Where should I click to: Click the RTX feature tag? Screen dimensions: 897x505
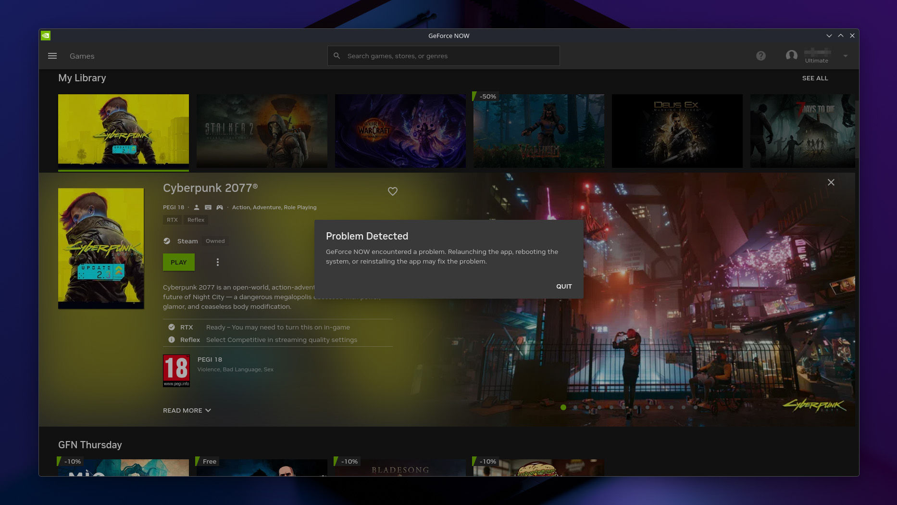(172, 220)
